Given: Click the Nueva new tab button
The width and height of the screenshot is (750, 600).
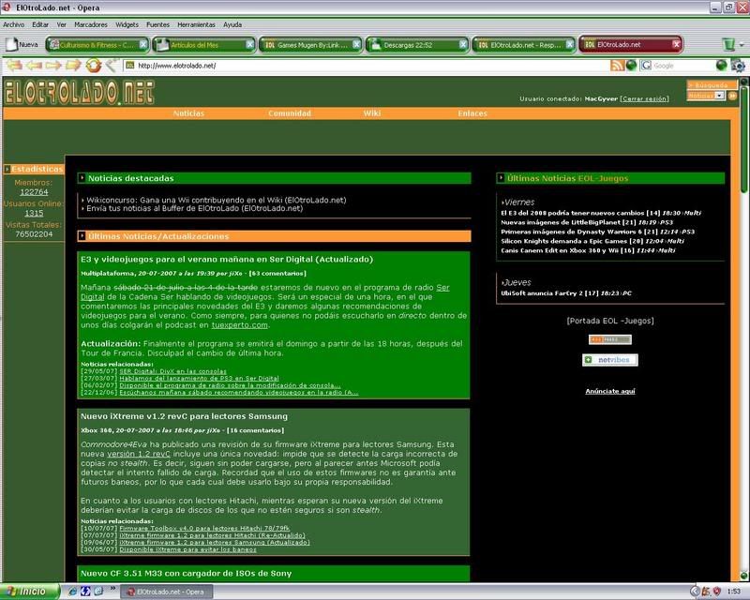Looking at the screenshot, I should (x=22, y=44).
